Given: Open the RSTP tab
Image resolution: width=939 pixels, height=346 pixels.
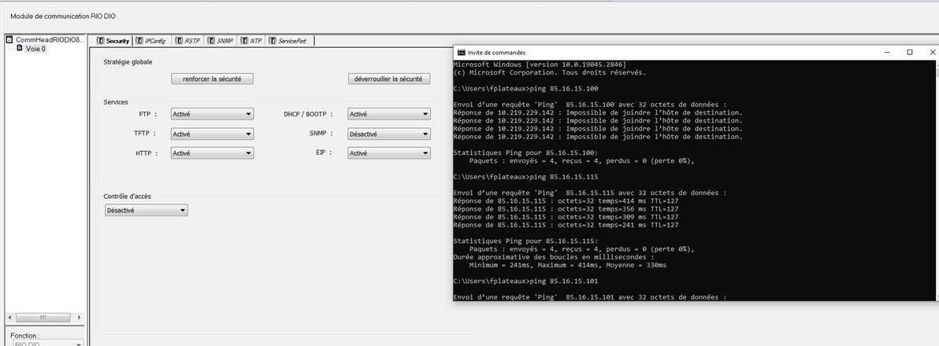Looking at the screenshot, I should click(x=187, y=41).
